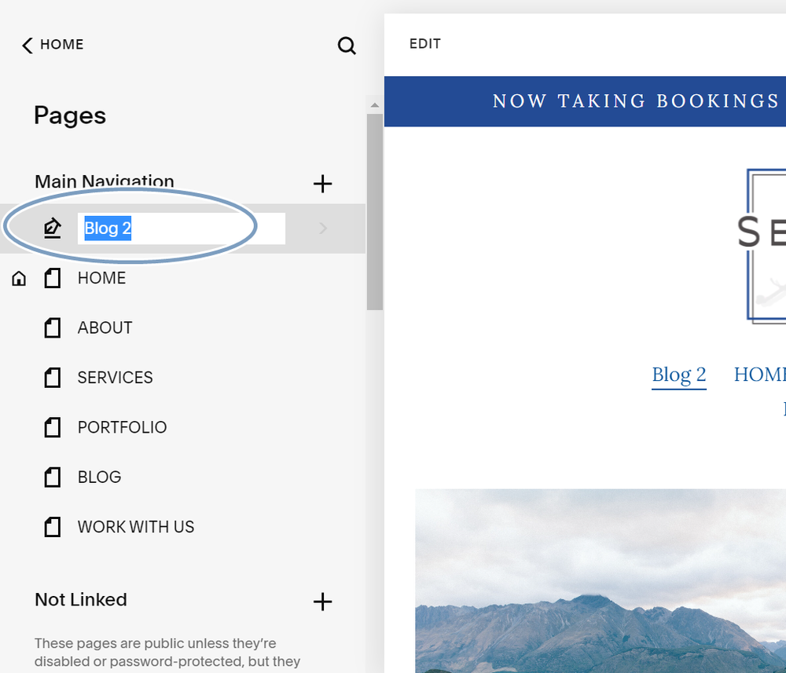This screenshot has height=673, width=786.
Task: Add a new page under Not Linked
Action: [x=322, y=602]
